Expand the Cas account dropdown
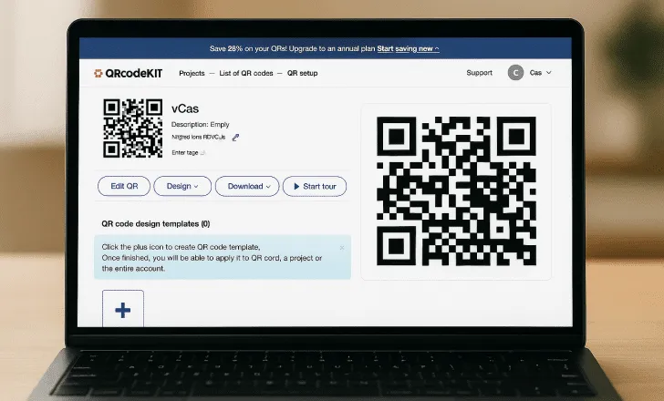This screenshot has height=401, width=664. tap(540, 73)
